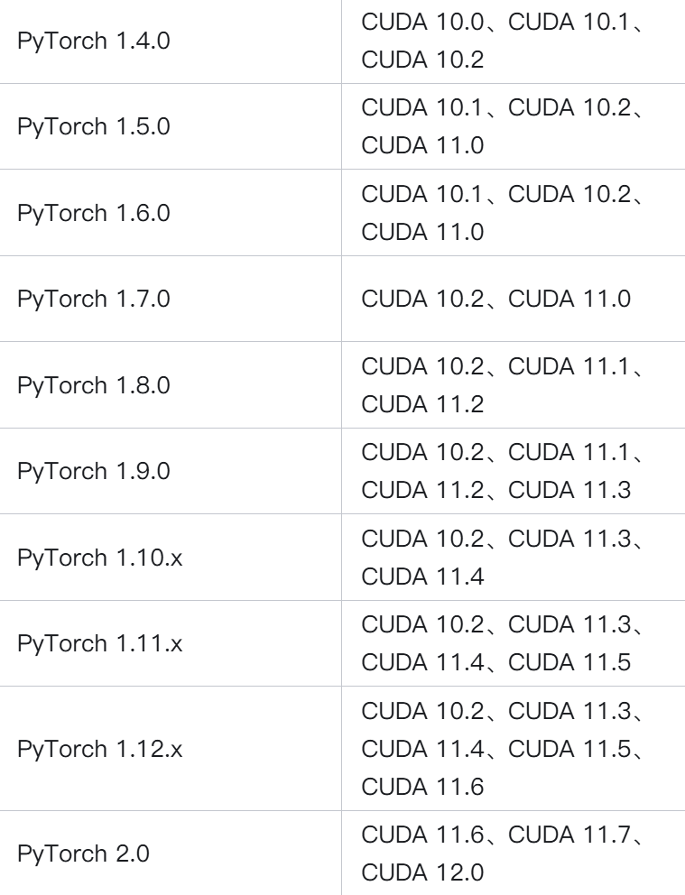685x895 pixels.
Task: Select CUDA 11.5 in PyTorch 1.11.x row
Action: coord(569,663)
